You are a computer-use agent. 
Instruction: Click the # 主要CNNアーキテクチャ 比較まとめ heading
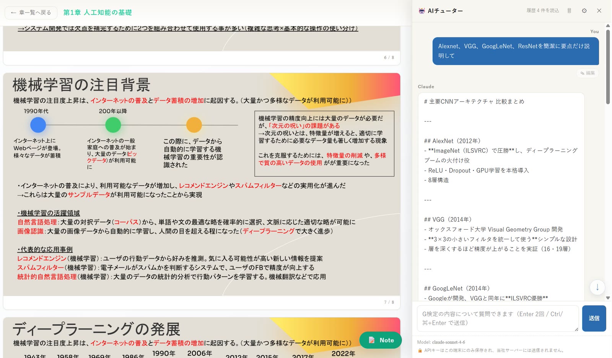pyautogui.click(x=474, y=102)
